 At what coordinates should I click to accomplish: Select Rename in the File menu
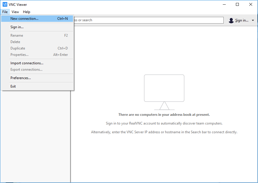[37, 35]
